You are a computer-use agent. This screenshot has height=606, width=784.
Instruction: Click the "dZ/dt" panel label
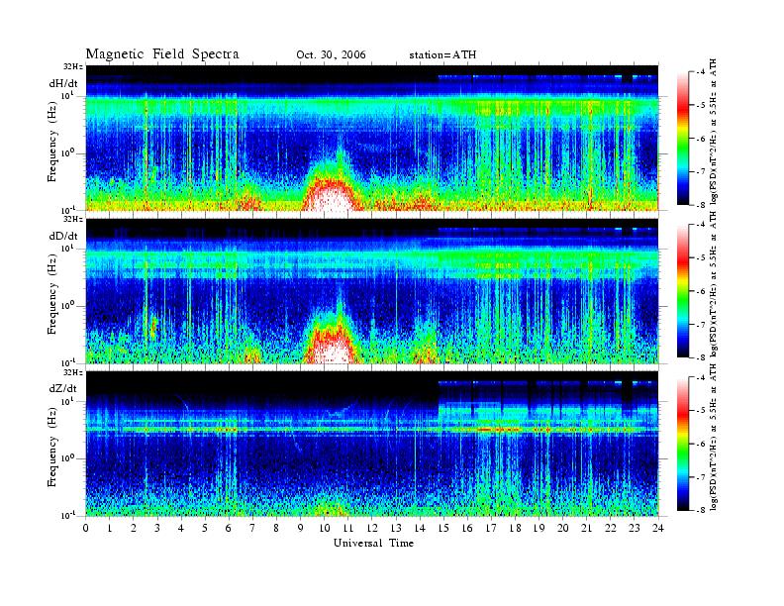tap(63, 388)
